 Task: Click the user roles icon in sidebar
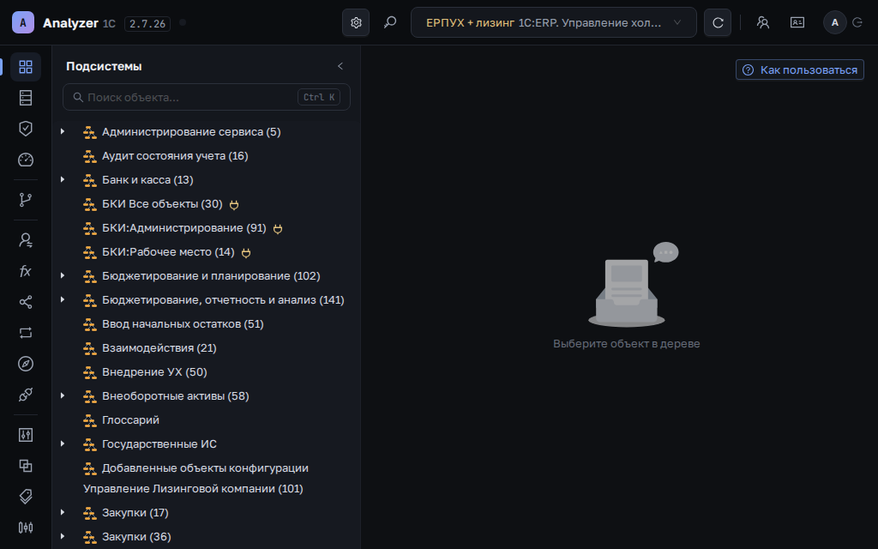(x=26, y=240)
